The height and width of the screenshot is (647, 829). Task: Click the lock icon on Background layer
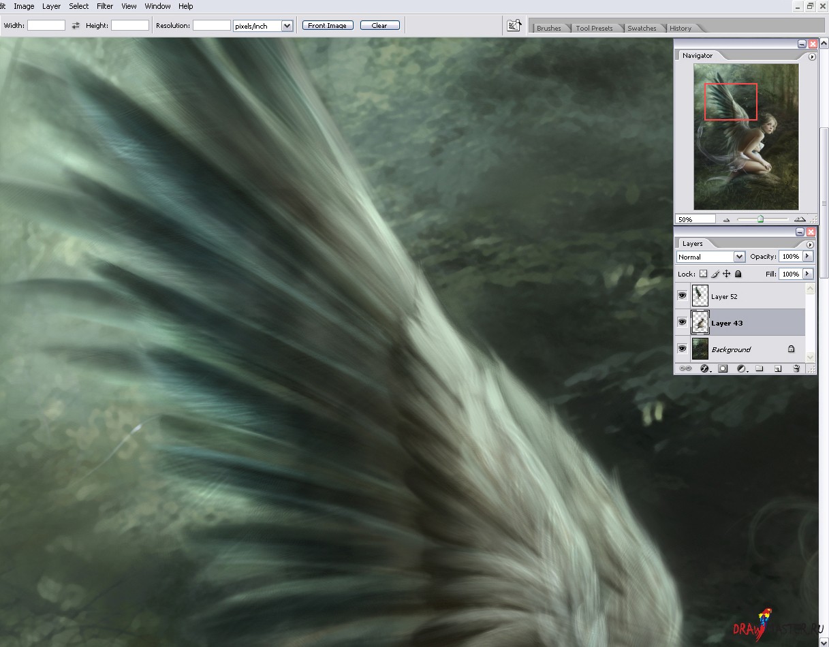(791, 349)
